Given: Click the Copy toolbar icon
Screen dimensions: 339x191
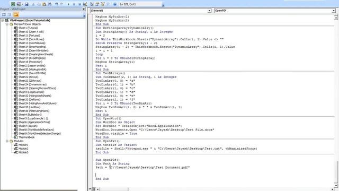Looking at the screenshot, I should tap(39, 4).
